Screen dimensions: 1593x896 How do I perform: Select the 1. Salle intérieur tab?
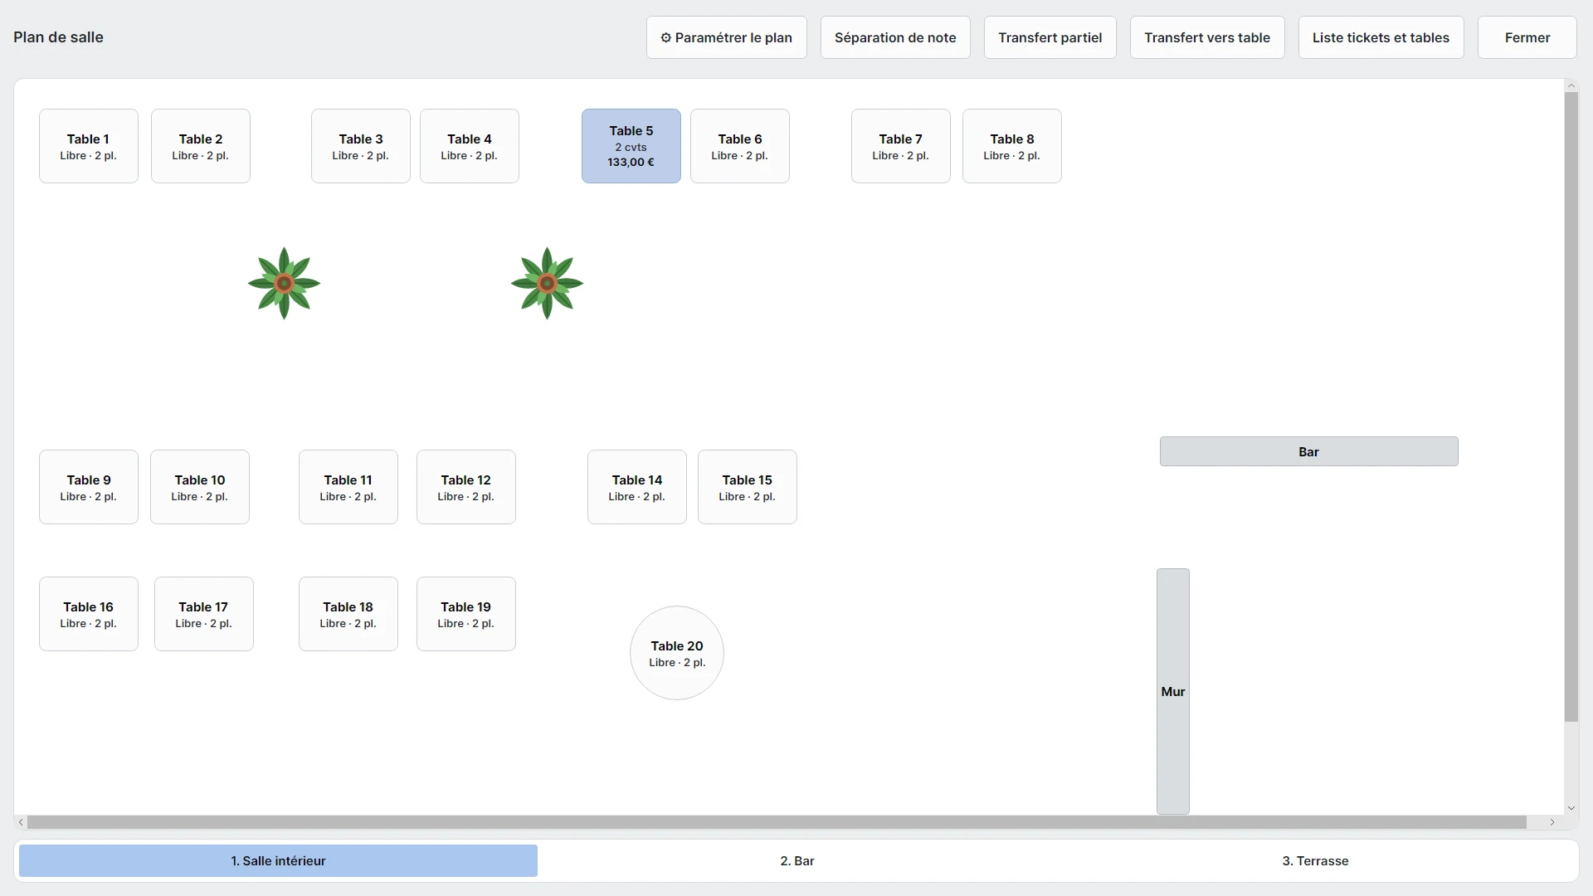click(x=278, y=861)
